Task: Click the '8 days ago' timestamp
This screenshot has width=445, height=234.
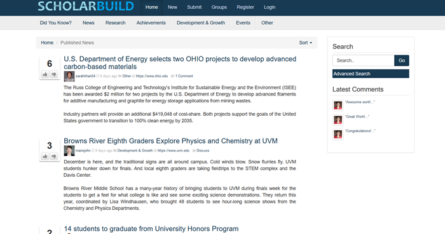Action: pos(109,76)
